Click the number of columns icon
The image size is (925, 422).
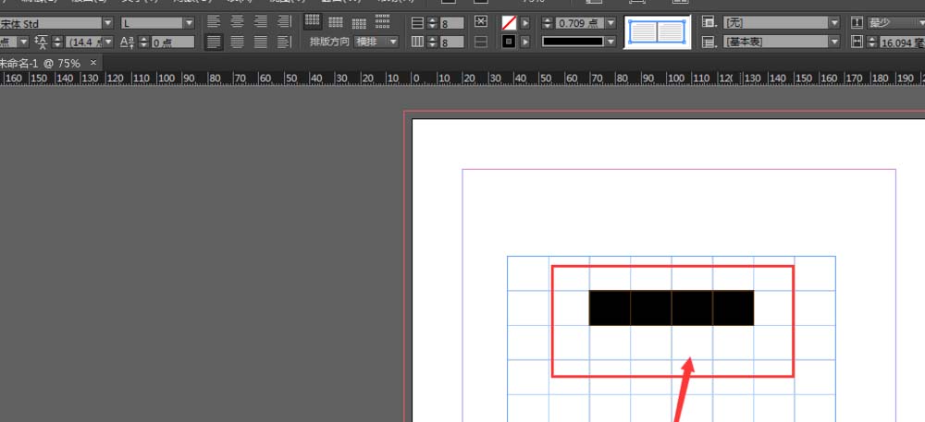tap(417, 42)
